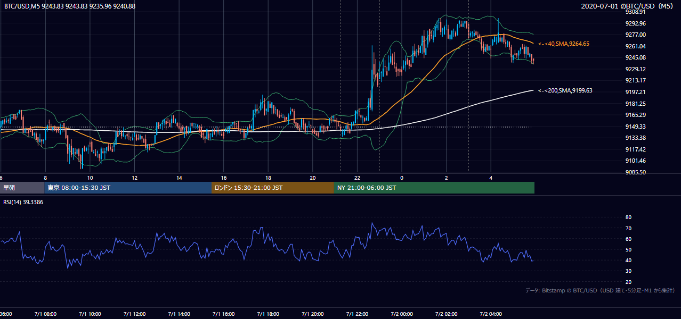The width and height of the screenshot is (681, 319).
Task: Click the 7/1 10:00 date label
Action: [90, 314]
